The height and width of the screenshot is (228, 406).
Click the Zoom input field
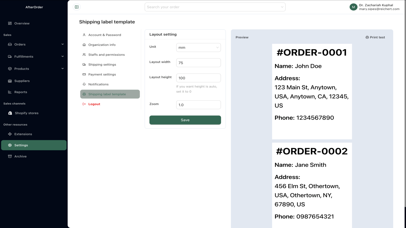pos(198,105)
